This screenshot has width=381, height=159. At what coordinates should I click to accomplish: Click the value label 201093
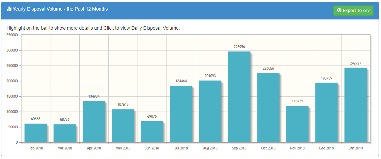tap(210, 76)
